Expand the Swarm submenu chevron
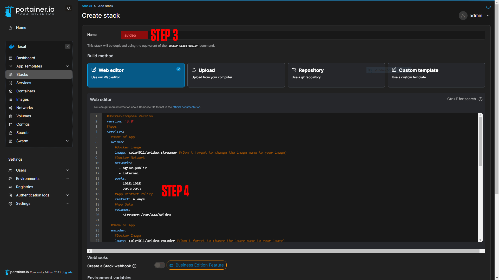499x280 pixels. 67,141
